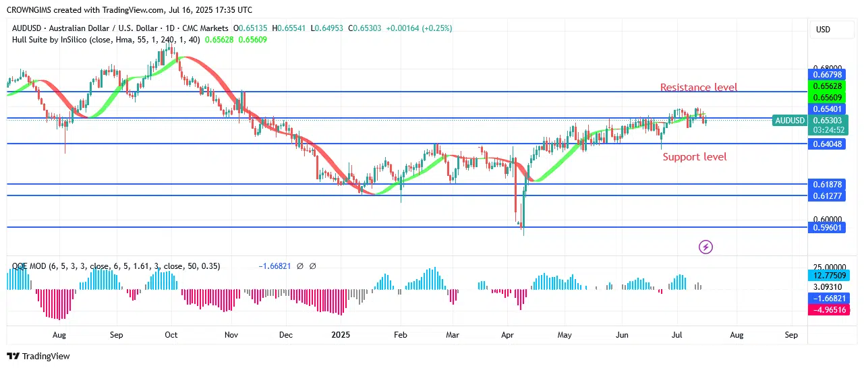Click the second ∅ symbol in QQE MOD legend
Viewport: 864px width, 368px height.
tap(313, 266)
